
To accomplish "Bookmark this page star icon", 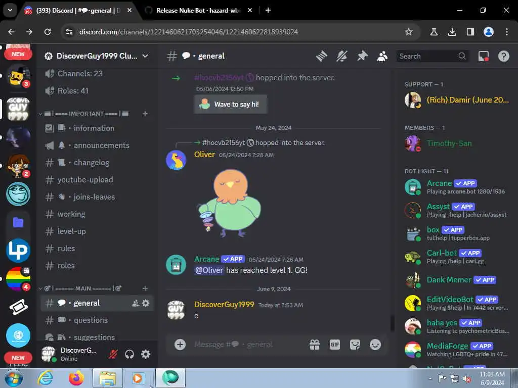I will click(409, 32).
